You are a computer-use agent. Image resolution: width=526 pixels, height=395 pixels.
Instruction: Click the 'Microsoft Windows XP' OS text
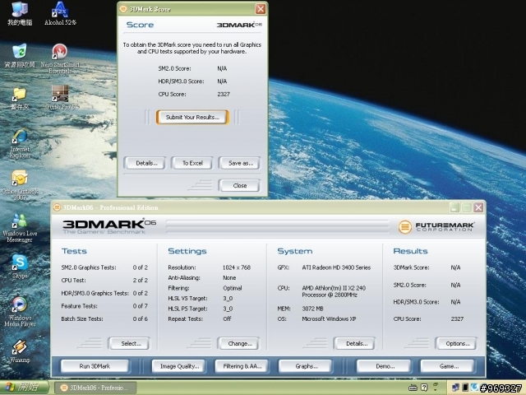tap(329, 318)
